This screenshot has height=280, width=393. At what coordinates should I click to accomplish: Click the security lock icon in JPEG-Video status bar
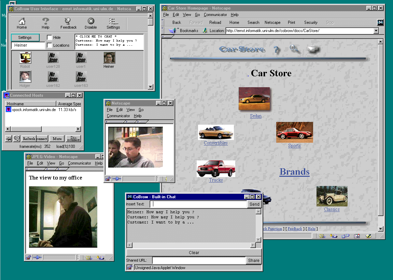click(28, 258)
